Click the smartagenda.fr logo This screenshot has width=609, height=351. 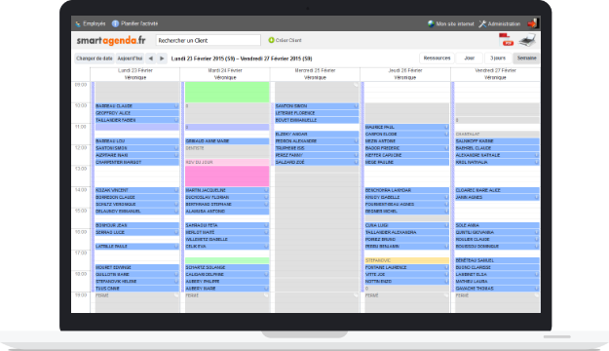pos(111,40)
